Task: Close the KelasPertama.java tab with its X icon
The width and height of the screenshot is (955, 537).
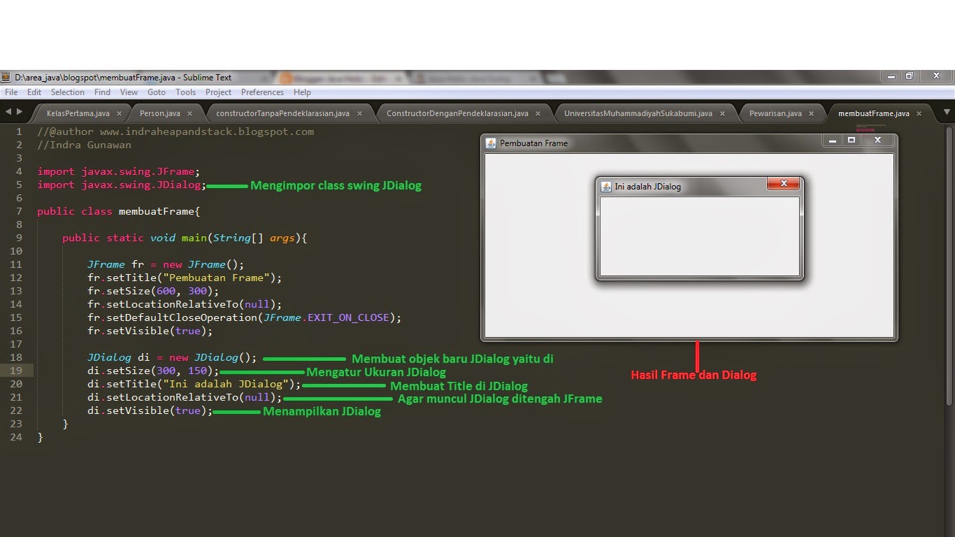Action: (117, 113)
